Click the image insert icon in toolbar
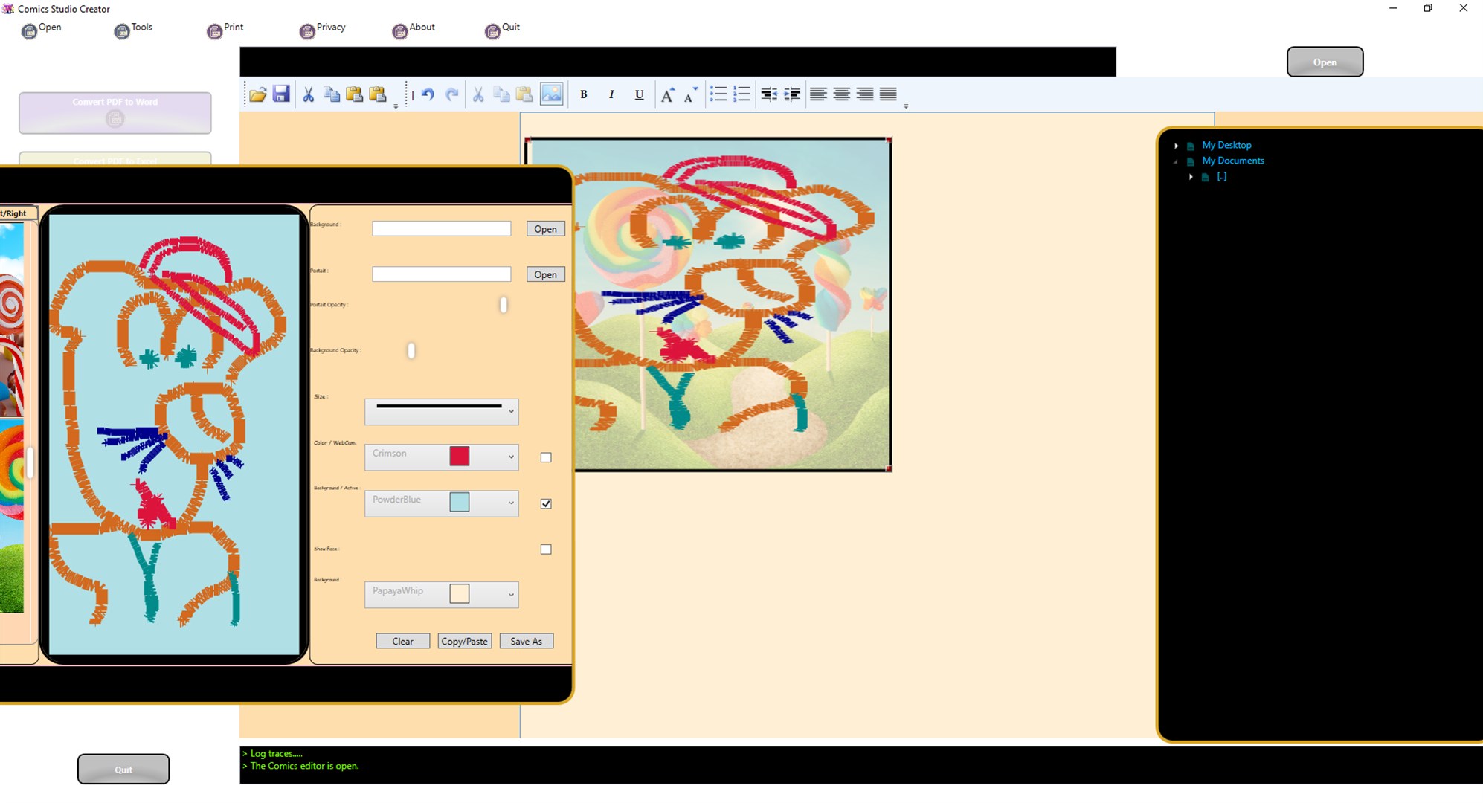The width and height of the screenshot is (1483, 803). [x=550, y=93]
